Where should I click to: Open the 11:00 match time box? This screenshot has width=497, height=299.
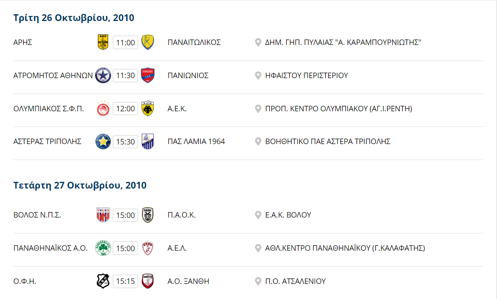click(x=125, y=42)
